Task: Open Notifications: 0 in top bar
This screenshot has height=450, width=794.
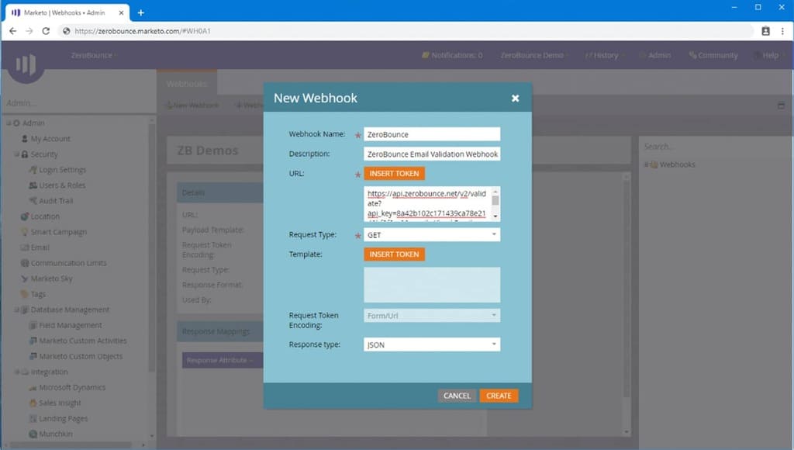Action: point(452,55)
